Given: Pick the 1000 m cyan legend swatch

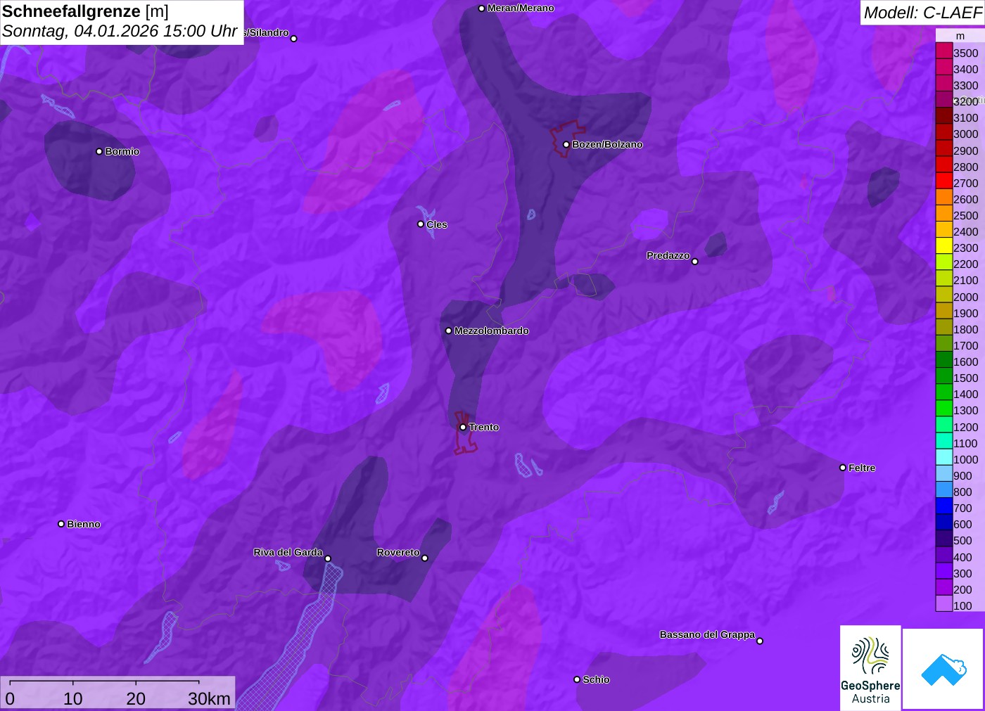Looking at the screenshot, I should click(x=943, y=457).
